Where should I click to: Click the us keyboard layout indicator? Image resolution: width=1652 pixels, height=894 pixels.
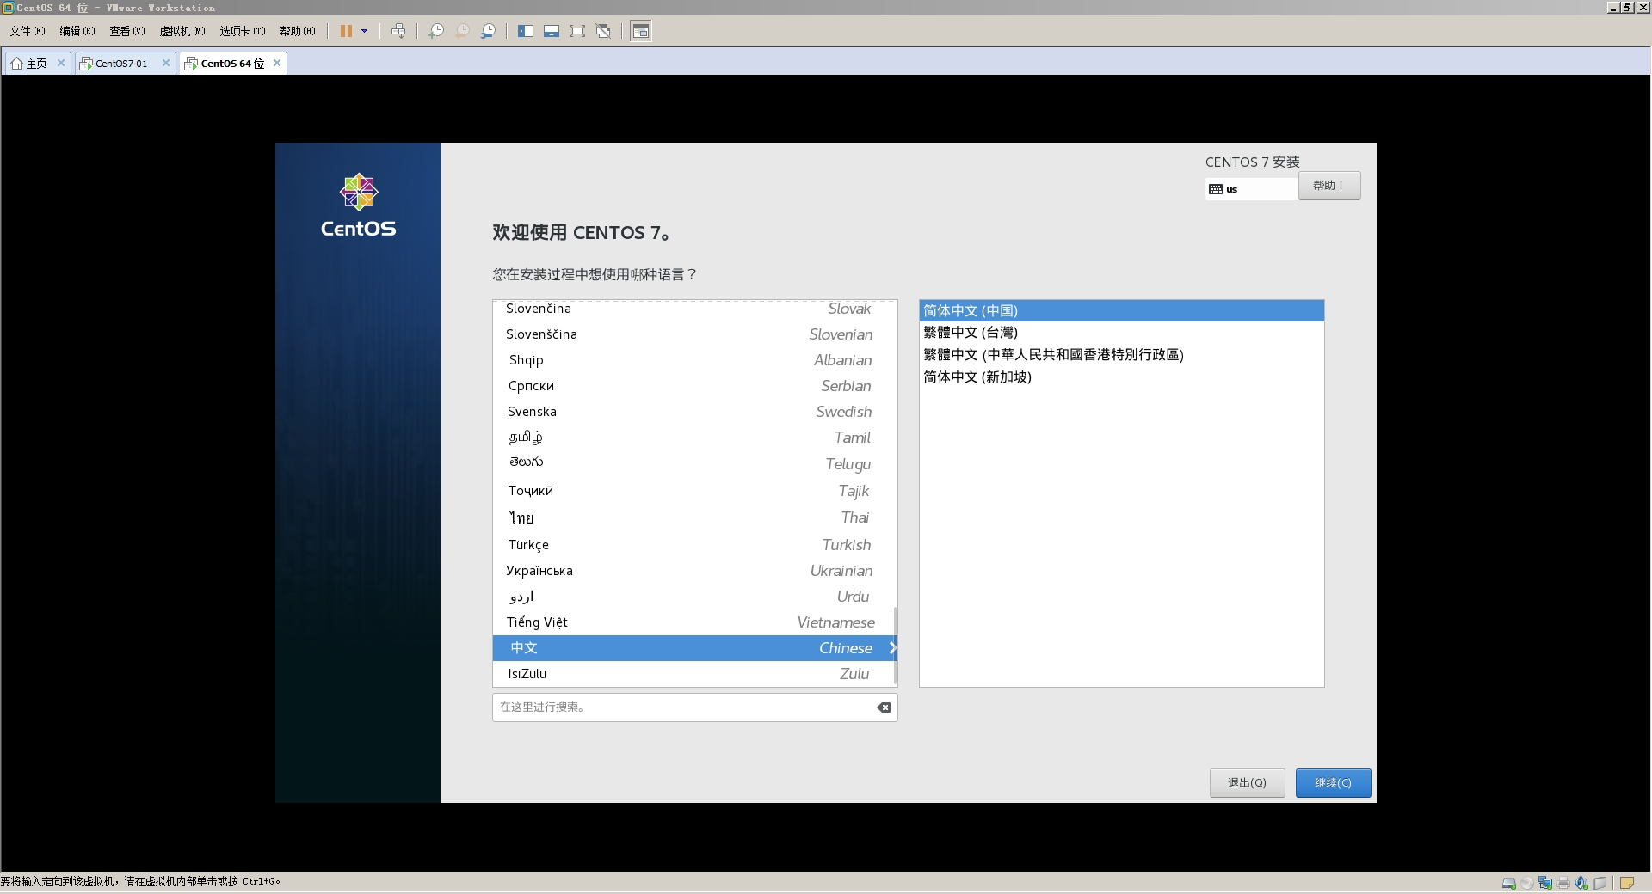point(1252,189)
